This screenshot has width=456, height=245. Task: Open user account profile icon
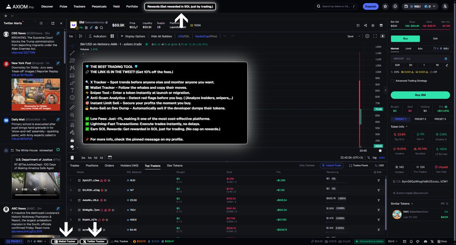pyautogui.click(x=445, y=6)
